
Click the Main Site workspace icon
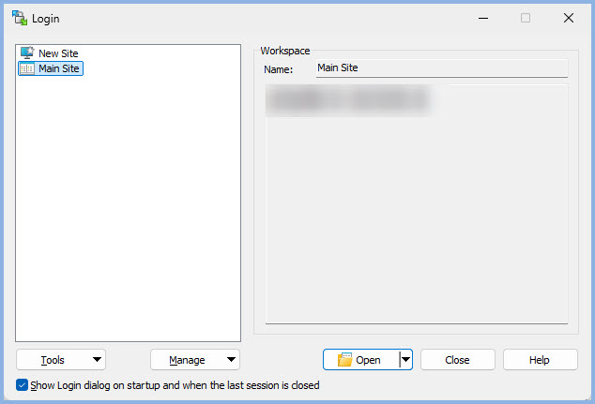click(x=27, y=68)
